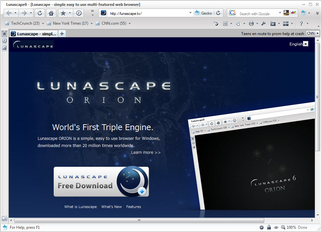The width and height of the screenshot is (322, 232).
Task: Click the Lunascape logo at page top-left
Action: (x=33, y=44)
